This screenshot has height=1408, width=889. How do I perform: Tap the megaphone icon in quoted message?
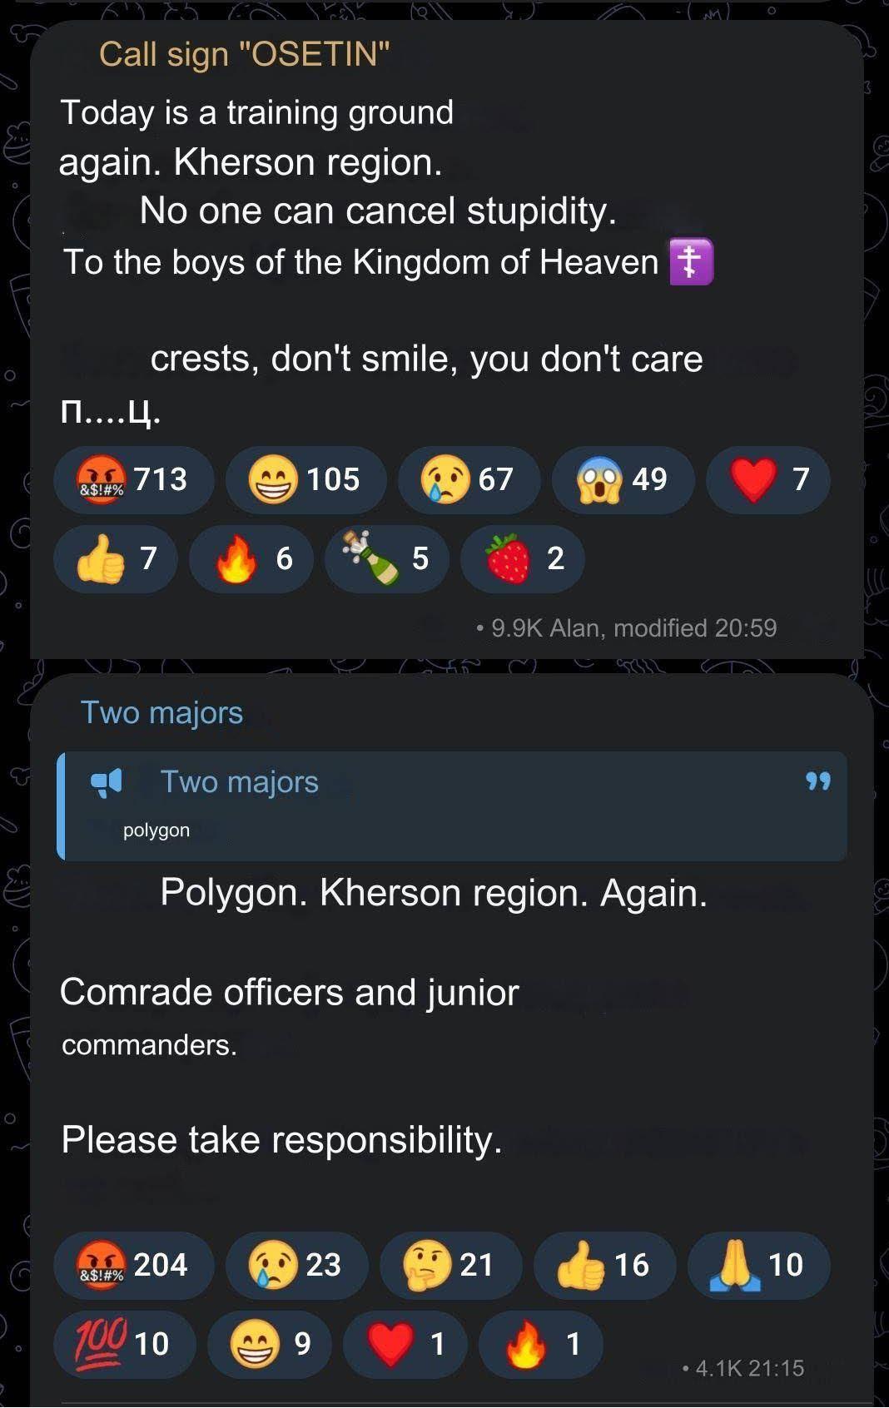click(x=107, y=782)
